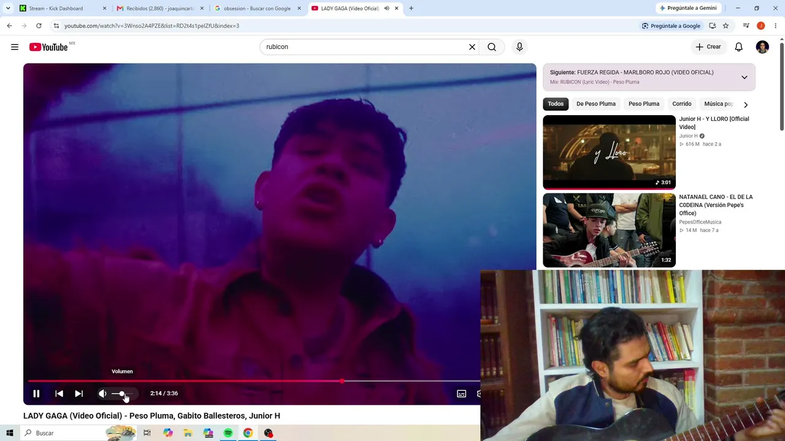Go to the YouTube home logo
Image resolution: width=785 pixels, height=441 pixels.
(x=48, y=47)
